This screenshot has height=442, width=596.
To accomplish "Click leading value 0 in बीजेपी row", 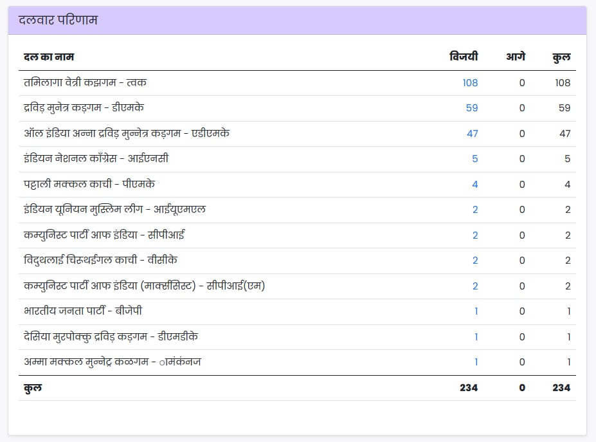I will click(x=522, y=311).
